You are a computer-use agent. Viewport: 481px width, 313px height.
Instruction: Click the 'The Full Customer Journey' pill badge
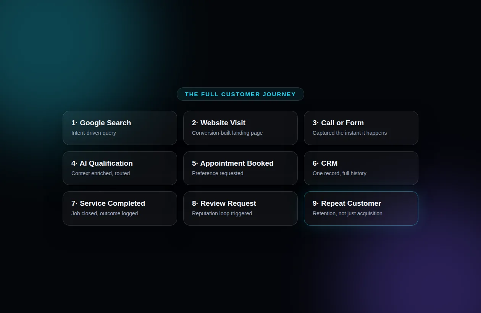point(240,94)
